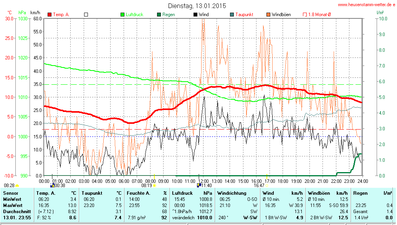
Task: Click the empty white legend box
Action: click(x=86, y=15)
